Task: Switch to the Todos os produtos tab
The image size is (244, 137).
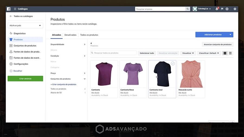Action: point(89,35)
